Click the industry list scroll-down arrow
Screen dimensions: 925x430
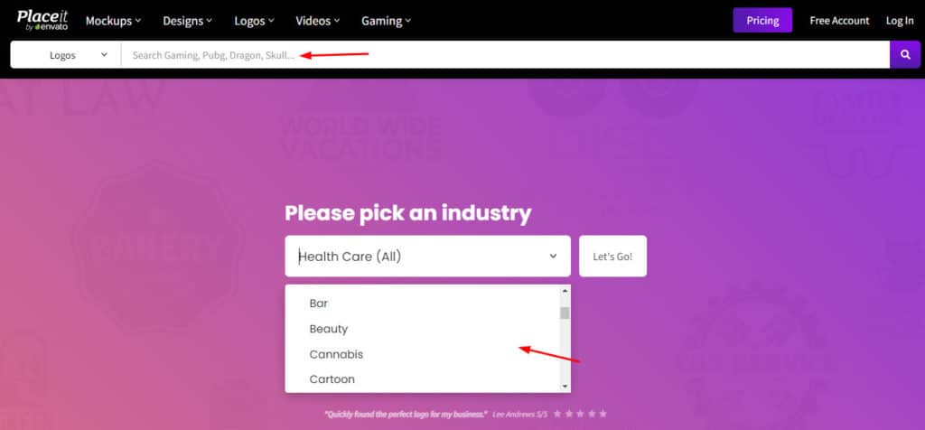(x=565, y=386)
